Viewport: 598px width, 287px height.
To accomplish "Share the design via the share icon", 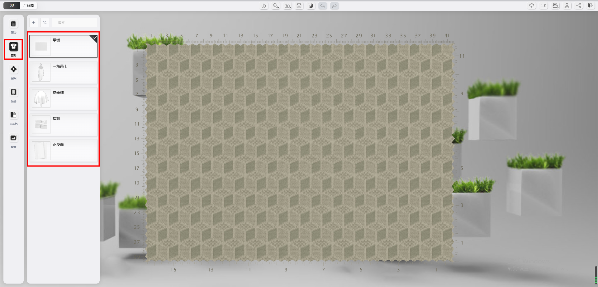I will click(579, 6).
